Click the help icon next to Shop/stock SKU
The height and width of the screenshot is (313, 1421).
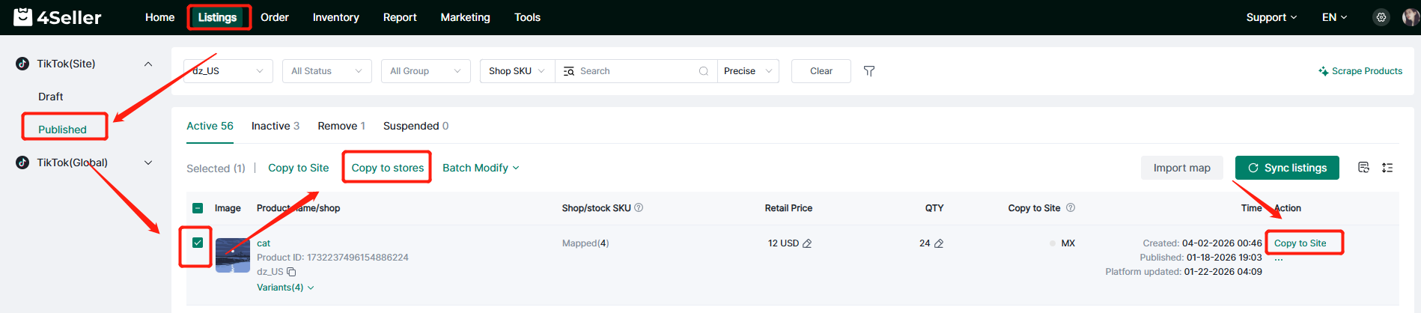pos(639,208)
